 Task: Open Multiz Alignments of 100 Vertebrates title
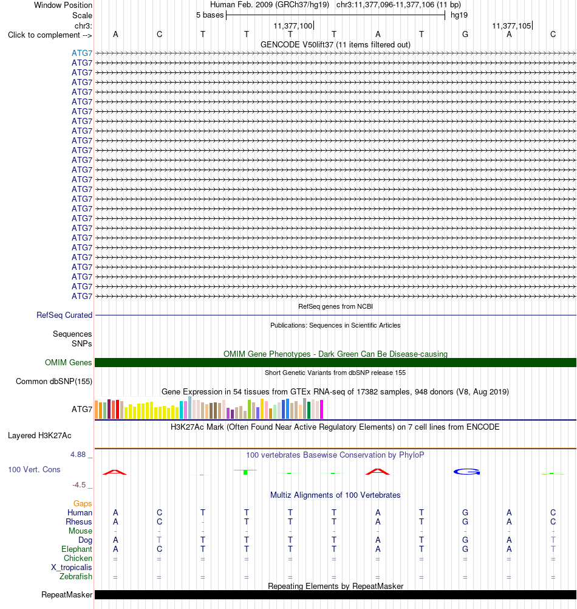click(x=335, y=495)
